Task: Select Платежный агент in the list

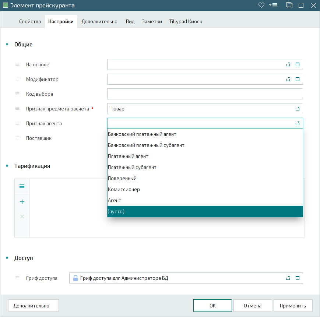Action: coord(205,156)
